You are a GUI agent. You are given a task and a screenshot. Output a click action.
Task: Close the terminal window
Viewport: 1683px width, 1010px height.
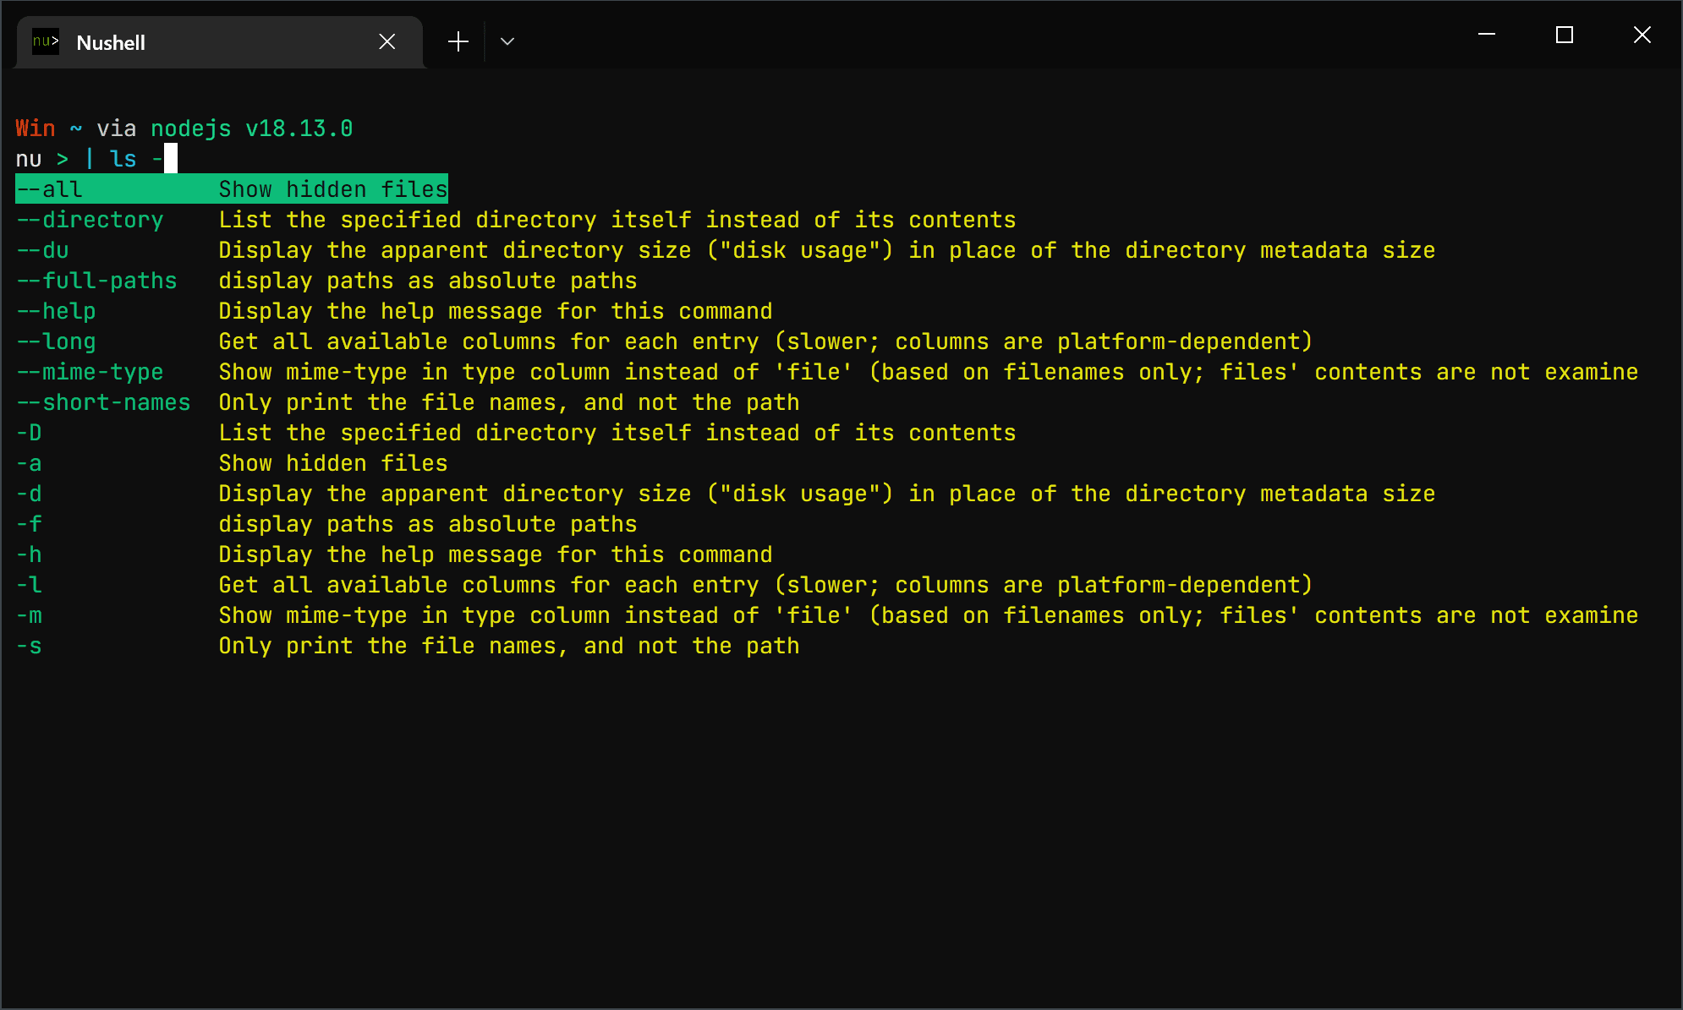1642,35
